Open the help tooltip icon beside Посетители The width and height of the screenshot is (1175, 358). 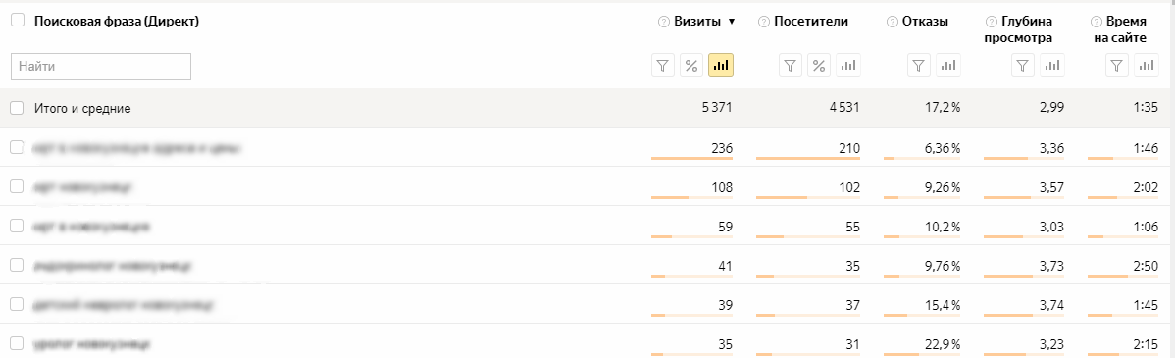[763, 22]
